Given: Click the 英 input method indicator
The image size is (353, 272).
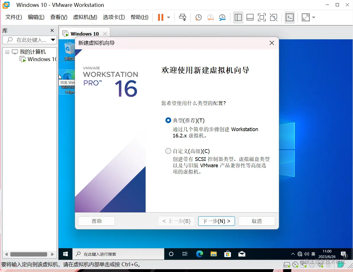Looking at the screenshot, I should pos(313,254).
